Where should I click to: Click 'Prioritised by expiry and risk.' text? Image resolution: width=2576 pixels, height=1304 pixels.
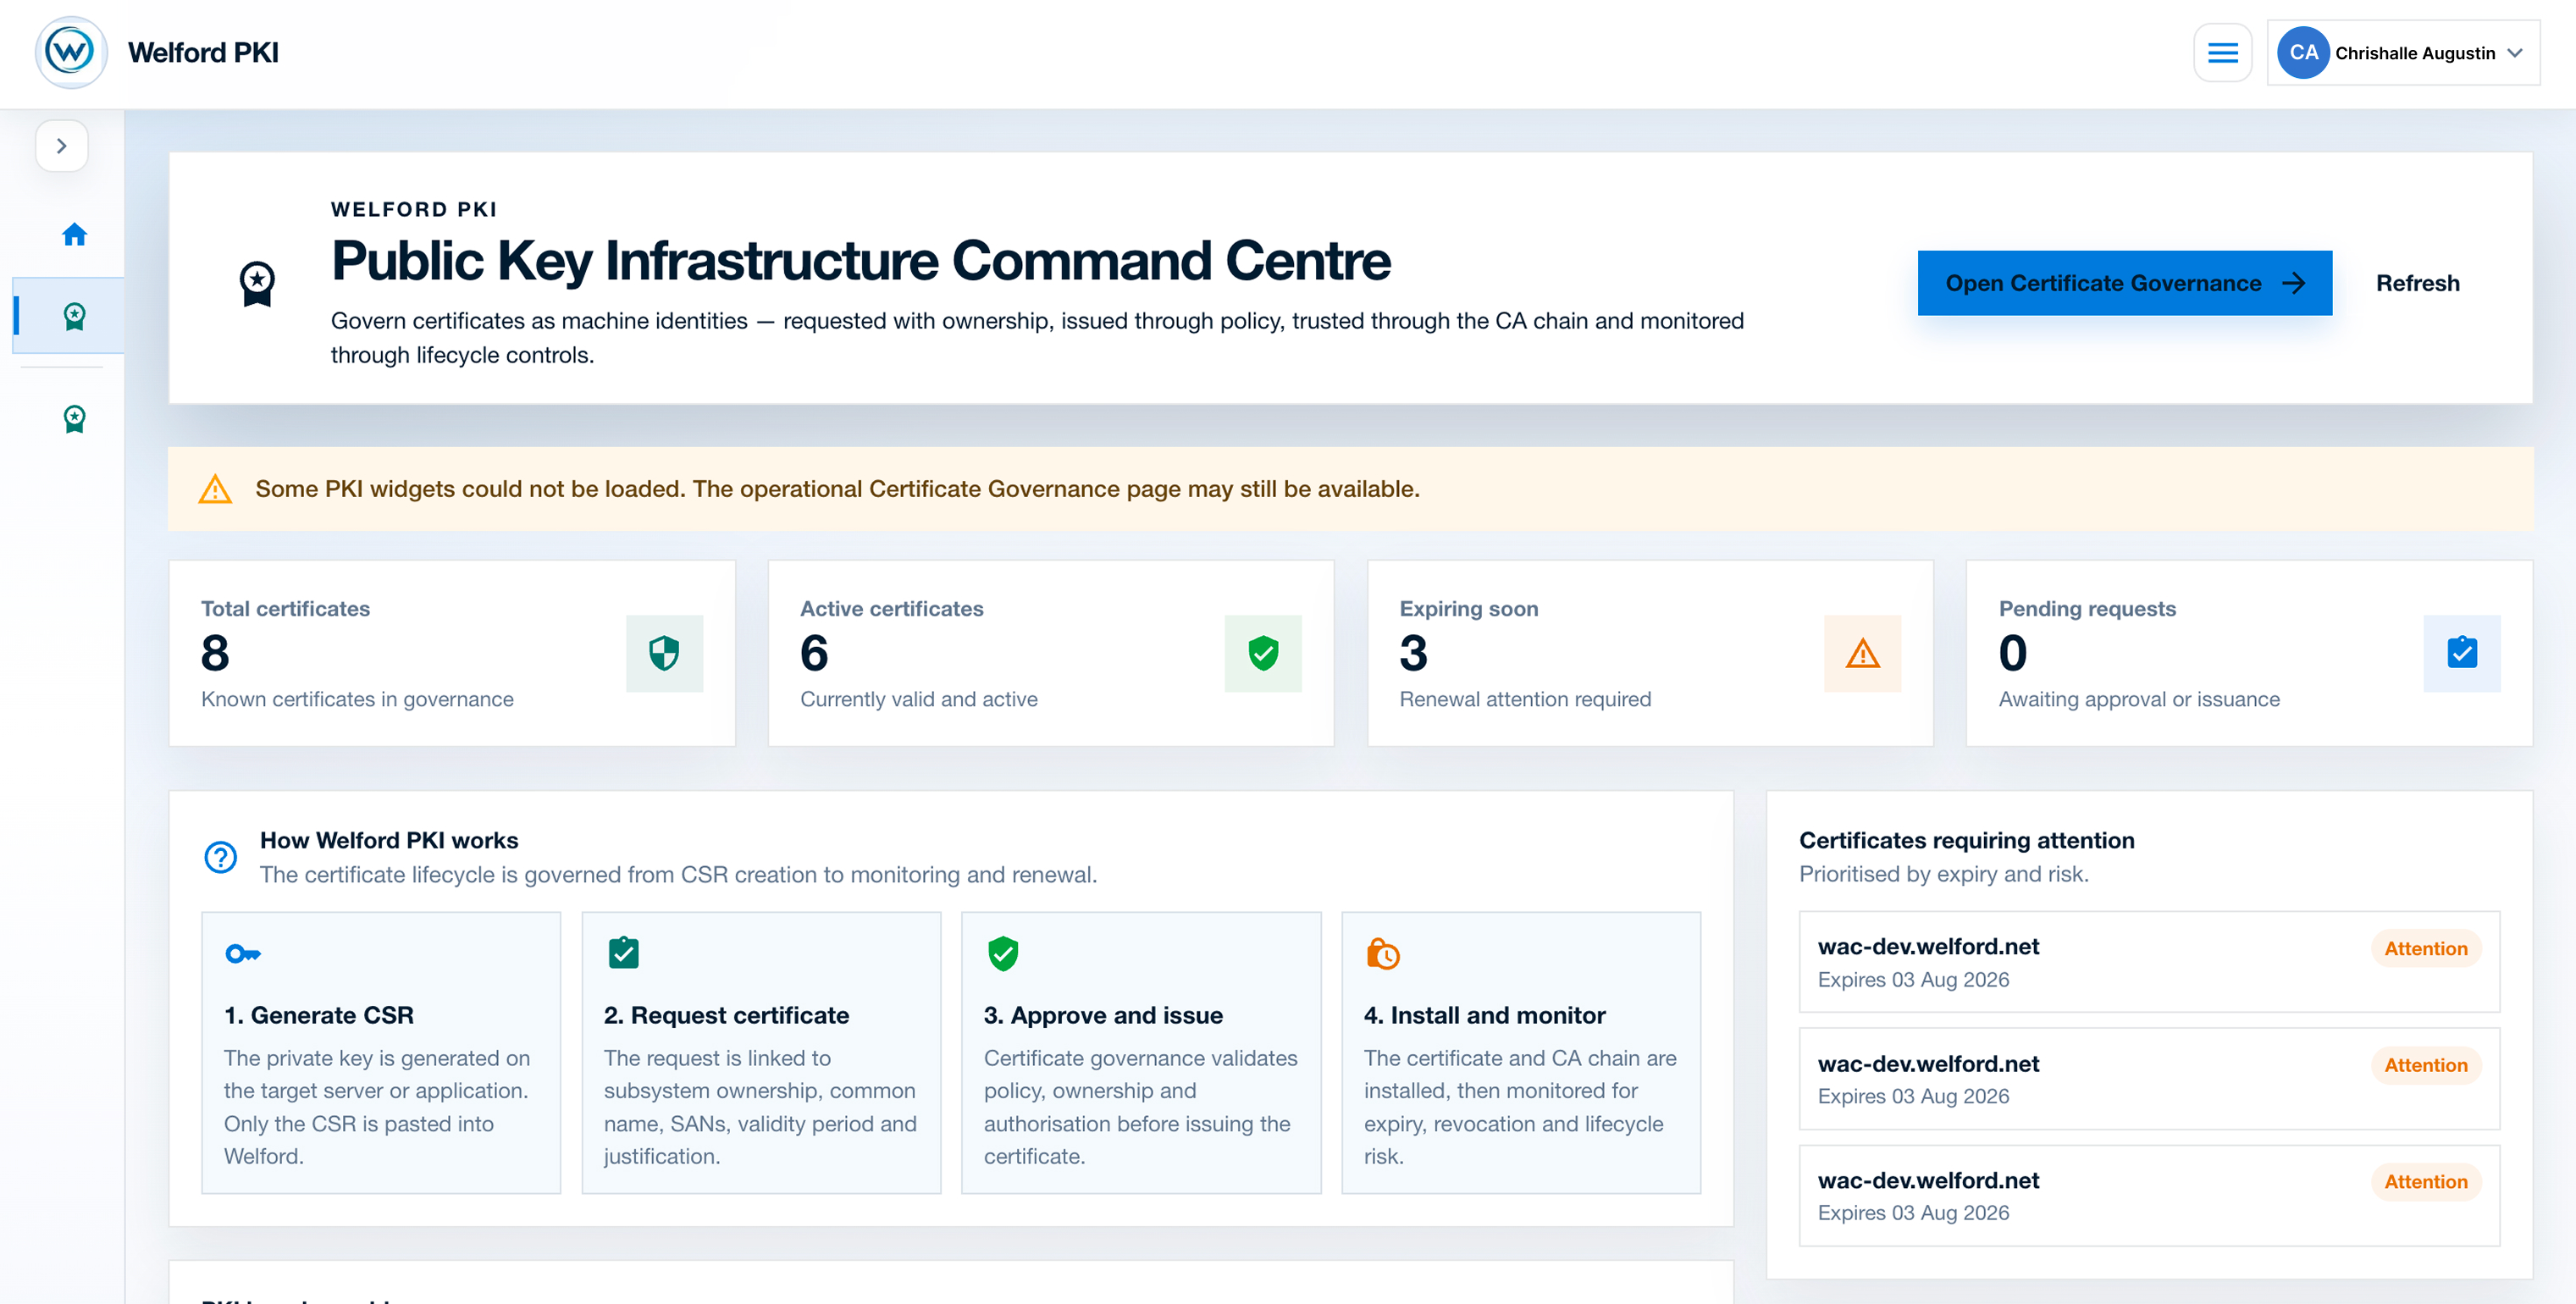pyautogui.click(x=1943, y=874)
